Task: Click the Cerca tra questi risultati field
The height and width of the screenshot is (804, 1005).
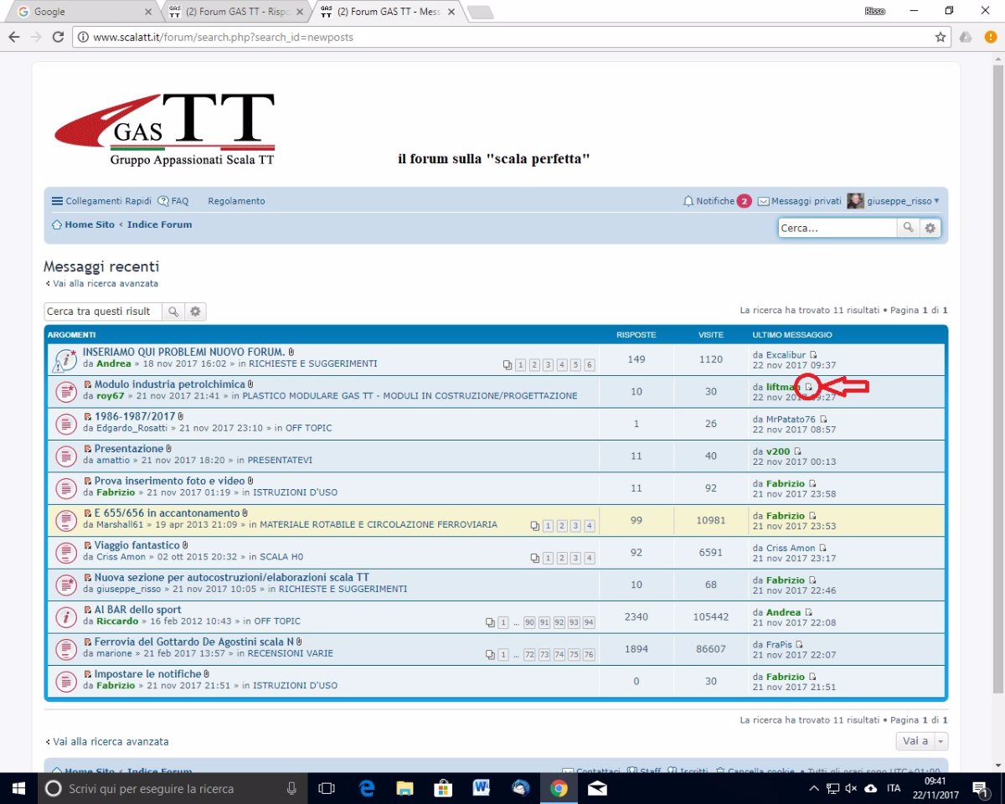Action: (102, 312)
